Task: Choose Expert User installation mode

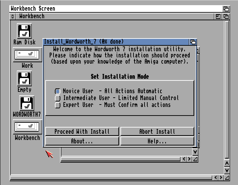Action: click(58, 105)
